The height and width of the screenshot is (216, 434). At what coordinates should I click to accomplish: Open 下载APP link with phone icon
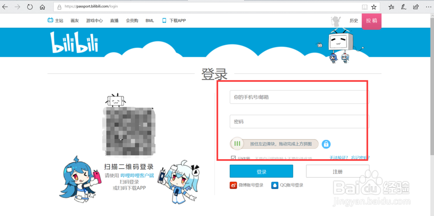pos(174,20)
